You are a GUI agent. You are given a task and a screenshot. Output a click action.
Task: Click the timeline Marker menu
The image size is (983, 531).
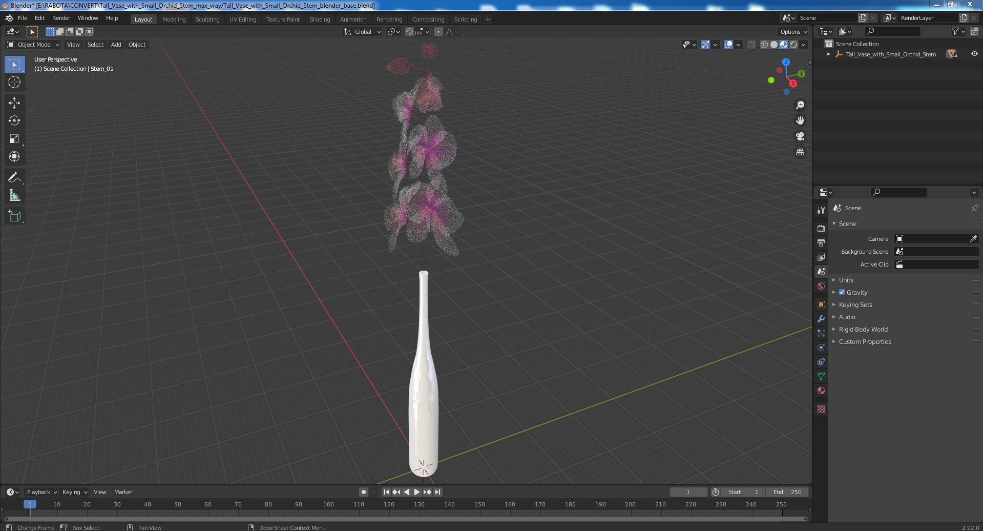click(123, 492)
